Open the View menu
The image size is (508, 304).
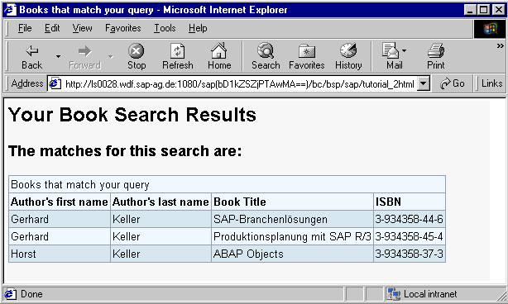point(82,28)
